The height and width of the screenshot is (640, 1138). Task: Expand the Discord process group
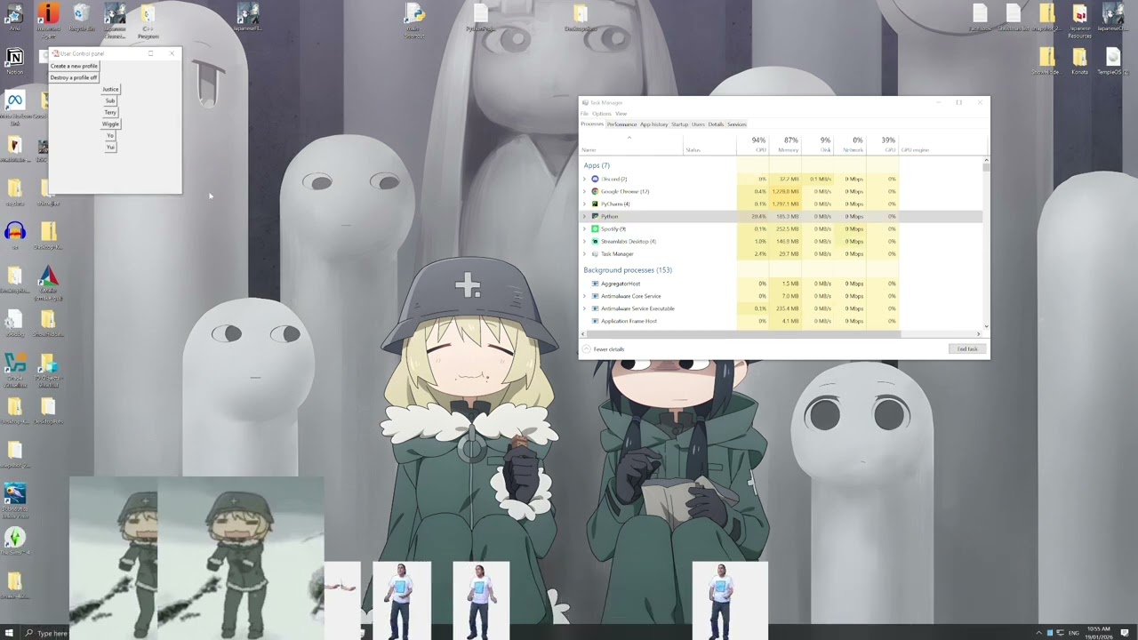pos(584,179)
